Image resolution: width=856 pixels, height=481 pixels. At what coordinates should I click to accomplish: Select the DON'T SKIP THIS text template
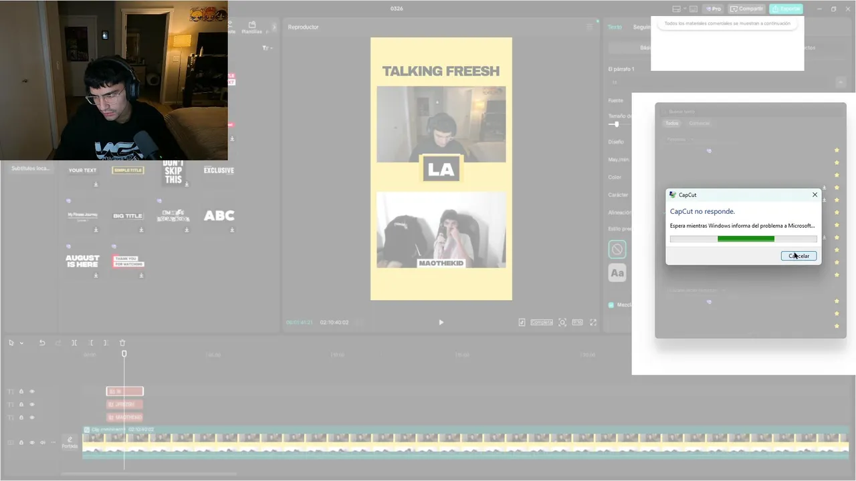pyautogui.click(x=173, y=172)
